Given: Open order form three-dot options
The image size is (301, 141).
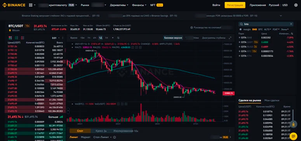Looking at the screenshot, I should (x=230, y=131).
